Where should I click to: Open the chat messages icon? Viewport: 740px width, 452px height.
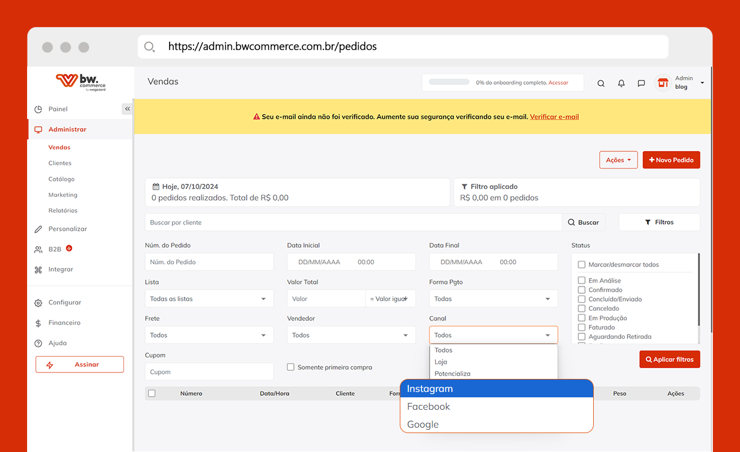coord(641,83)
